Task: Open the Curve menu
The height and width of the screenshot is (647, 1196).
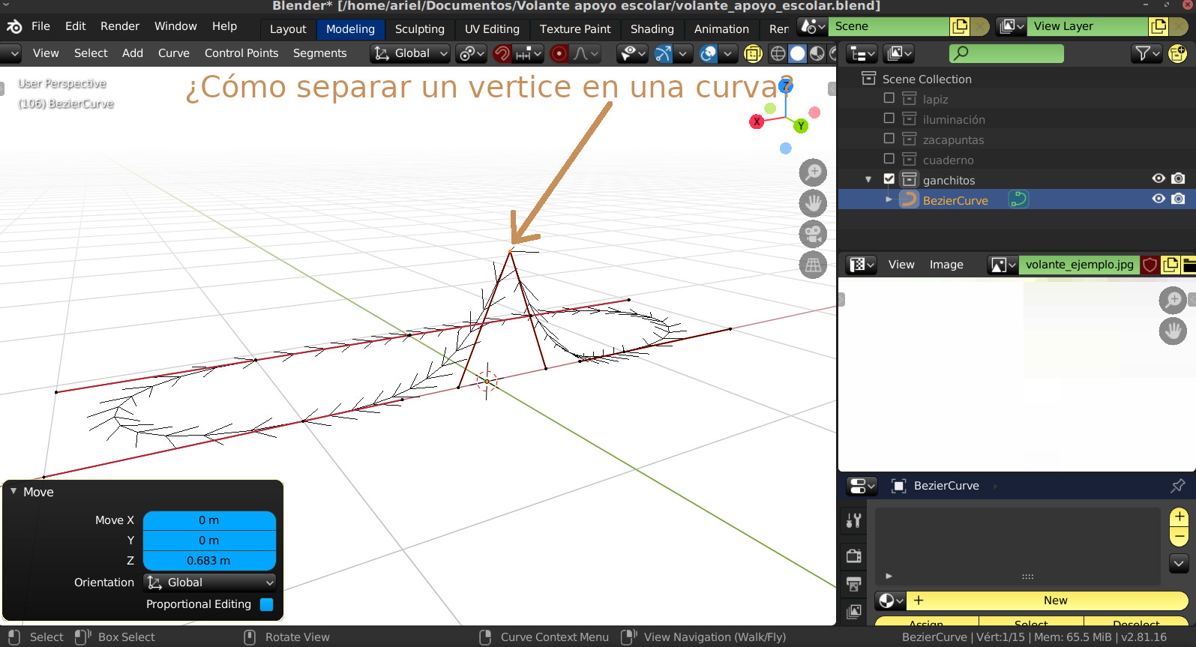Action: (x=174, y=53)
